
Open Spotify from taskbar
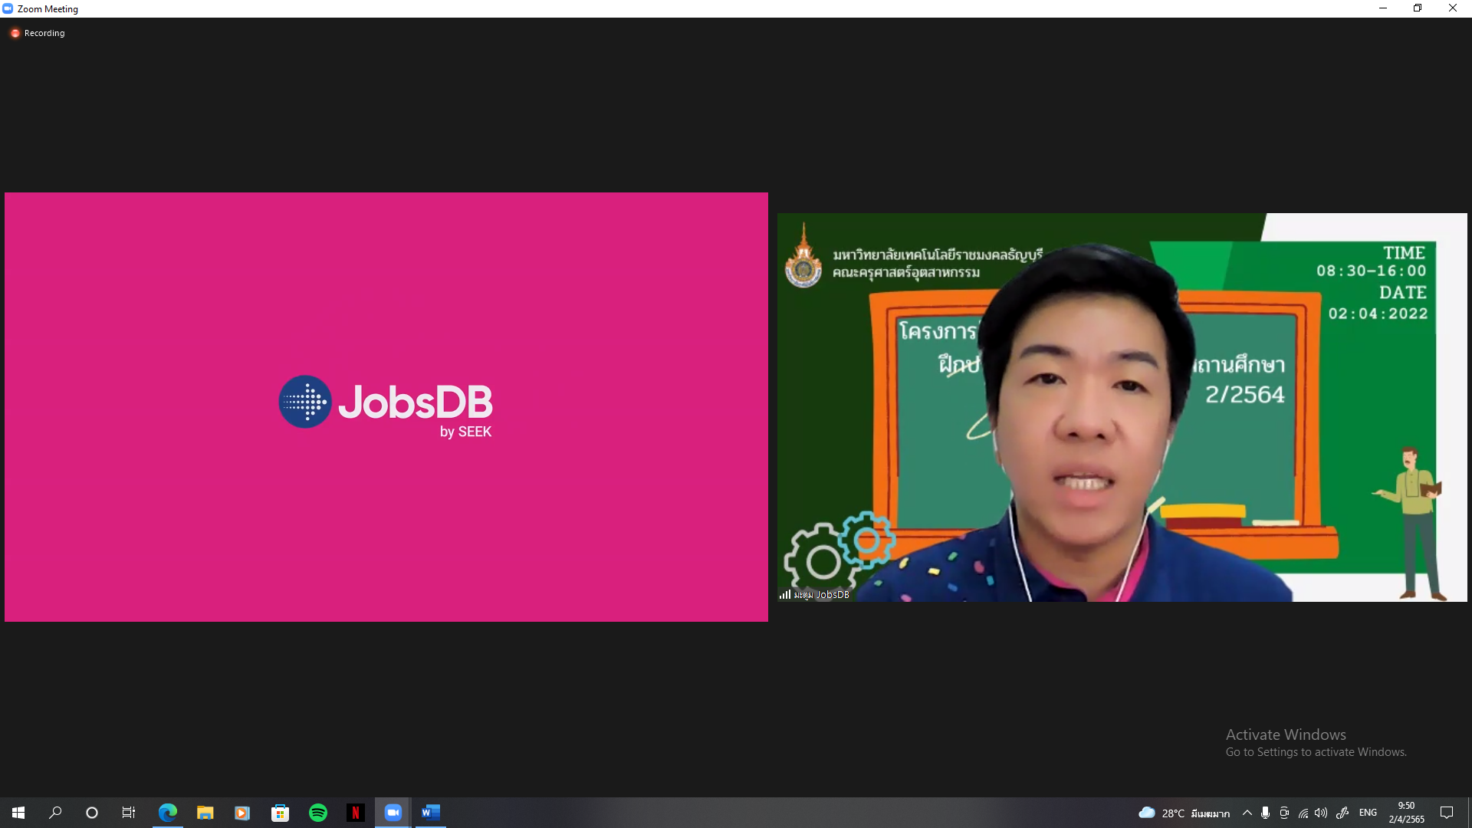(317, 813)
